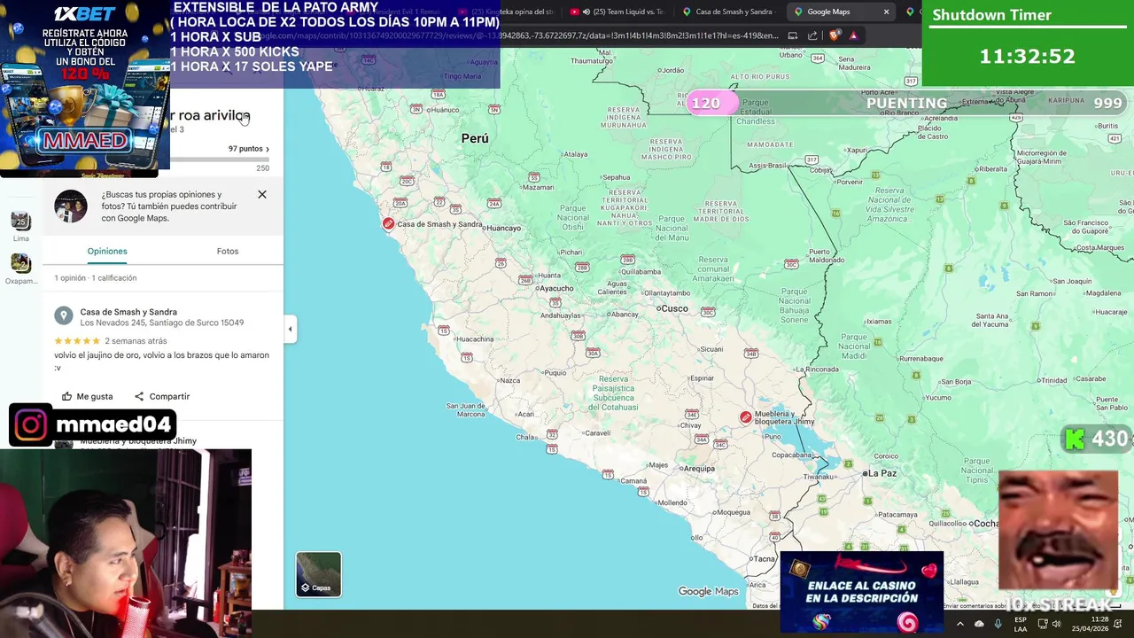Click the Perú country label
Viewport: 1134px width, 638px height.
pyautogui.click(x=475, y=138)
